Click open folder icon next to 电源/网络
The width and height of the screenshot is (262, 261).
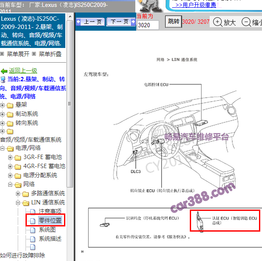10,149
